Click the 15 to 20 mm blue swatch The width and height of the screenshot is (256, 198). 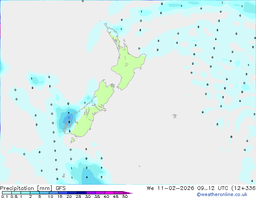coord(63,193)
